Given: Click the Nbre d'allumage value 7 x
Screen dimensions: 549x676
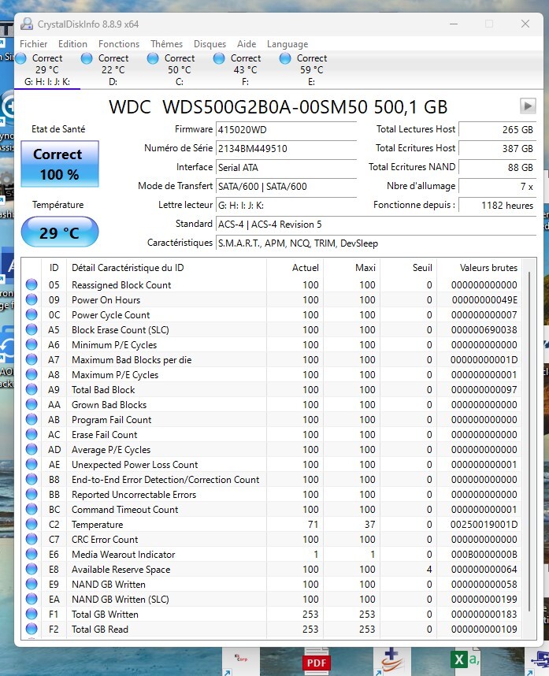Looking at the screenshot, I should (x=497, y=187).
